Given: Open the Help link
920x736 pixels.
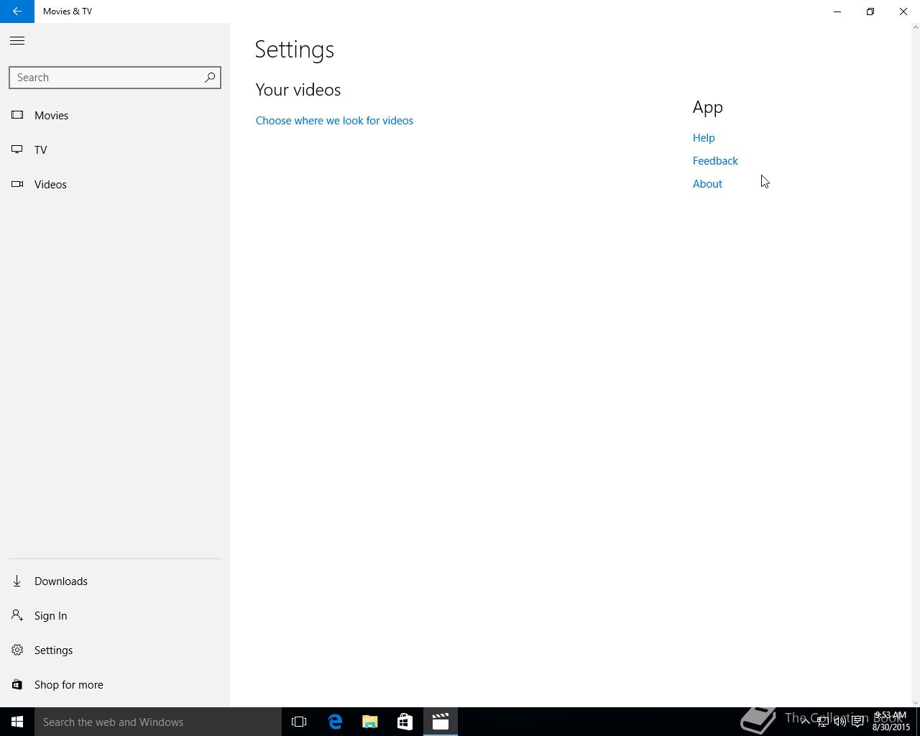Looking at the screenshot, I should point(704,138).
